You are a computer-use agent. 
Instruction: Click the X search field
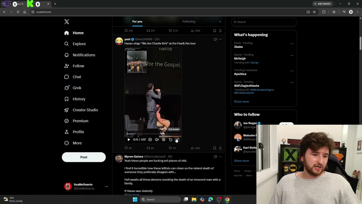(264, 22)
